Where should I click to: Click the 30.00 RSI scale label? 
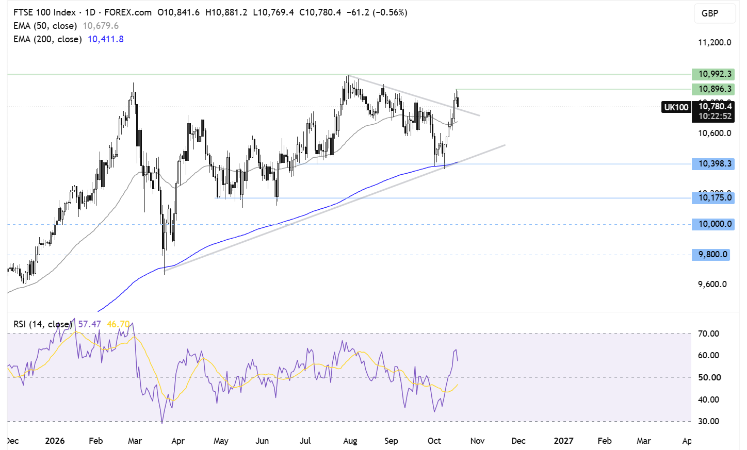click(708, 422)
